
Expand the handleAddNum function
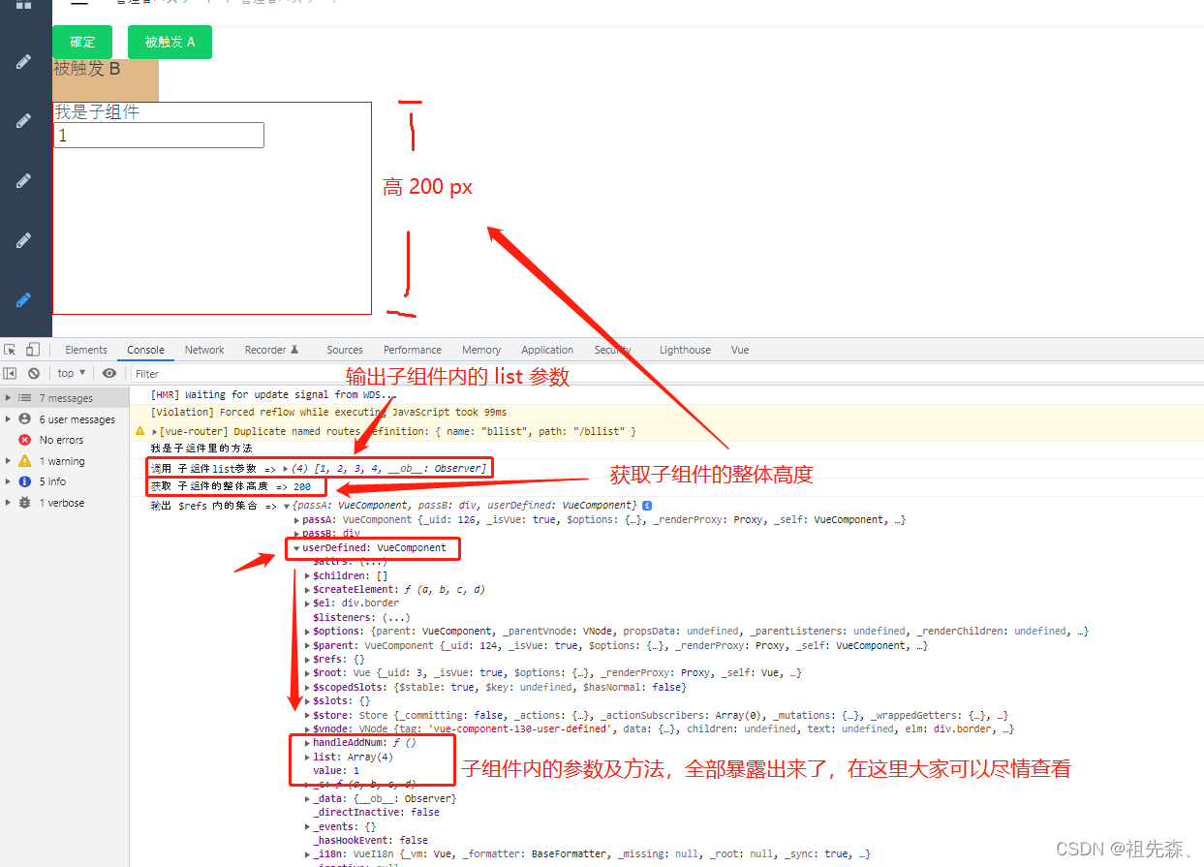307,743
